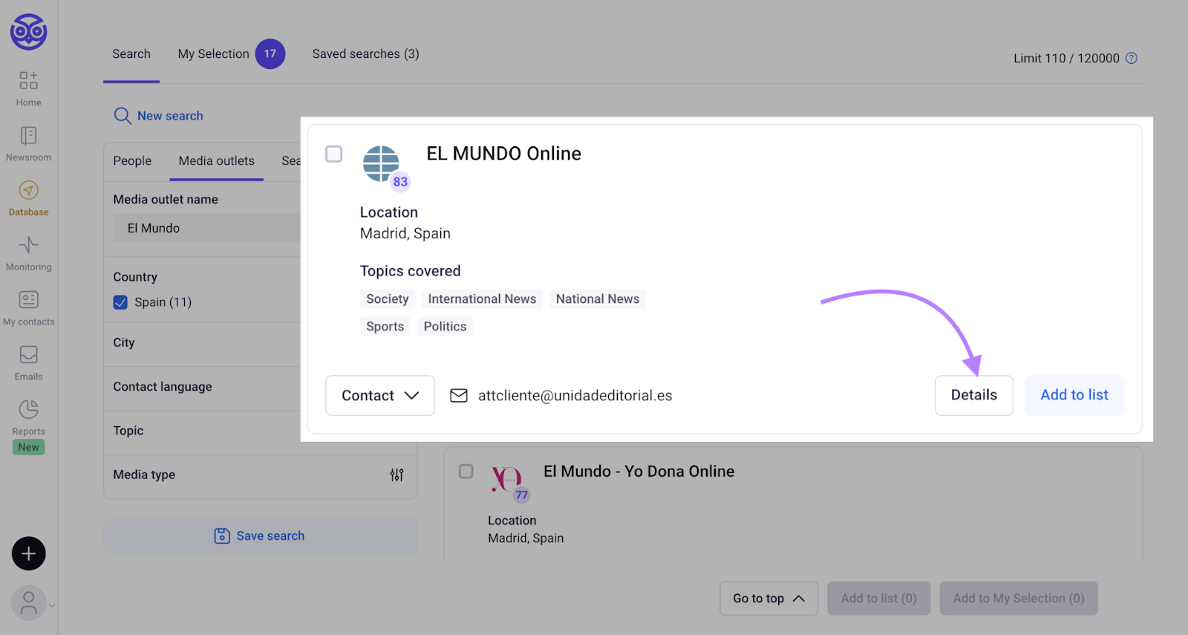Open the Home icon in sidebar

point(28,81)
